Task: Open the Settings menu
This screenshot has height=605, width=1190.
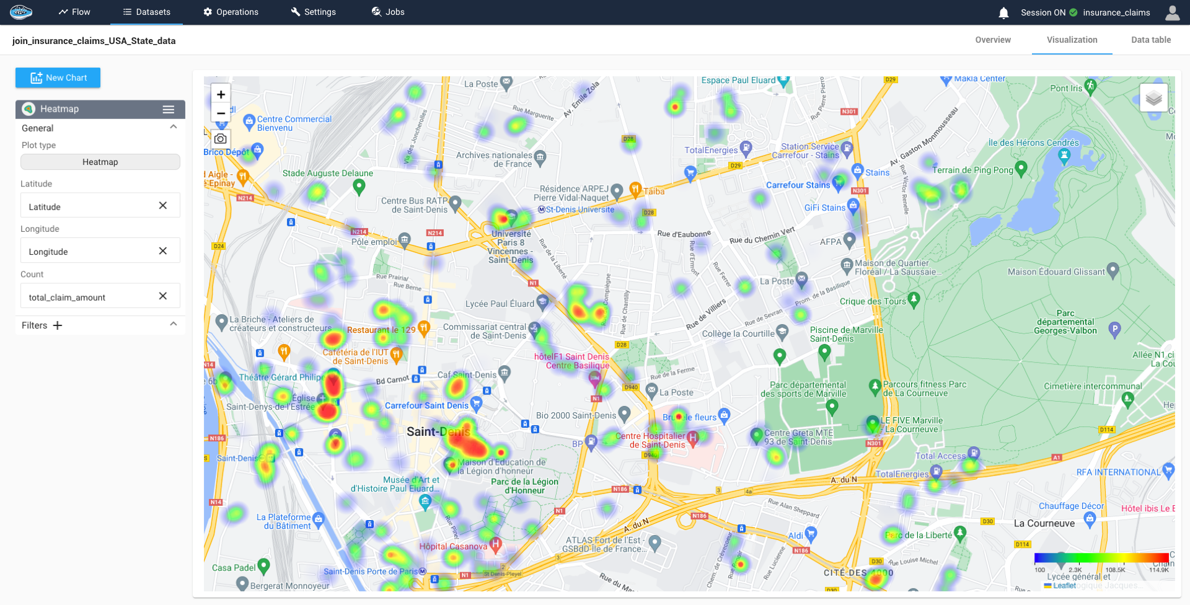Action: pos(314,12)
